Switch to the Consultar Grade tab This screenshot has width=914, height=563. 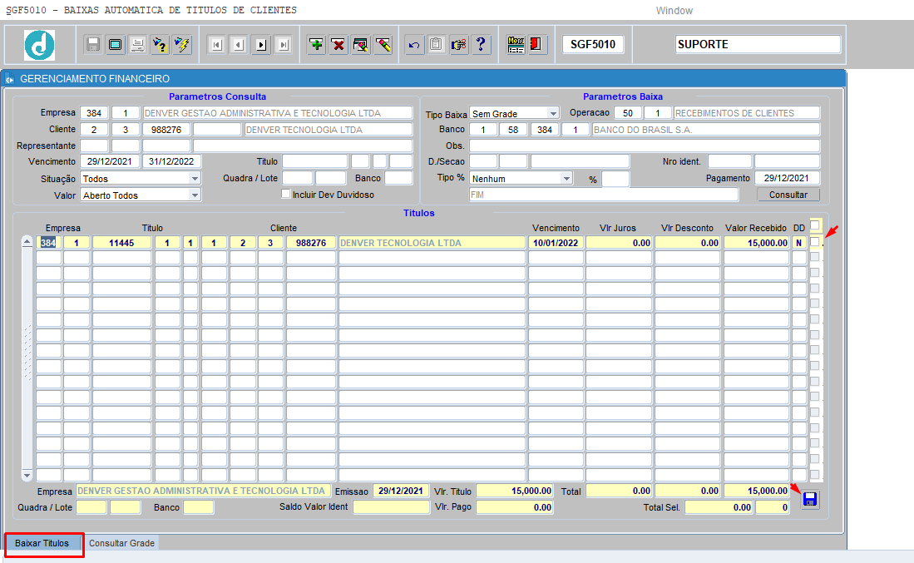(x=121, y=543)
